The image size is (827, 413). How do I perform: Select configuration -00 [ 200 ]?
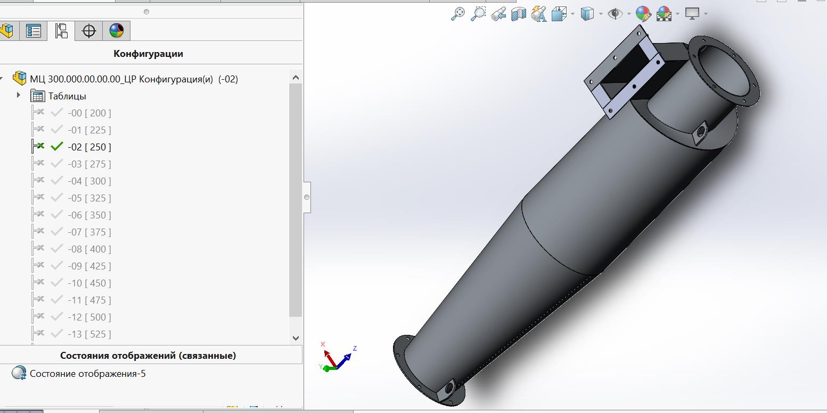click(89, 113)
